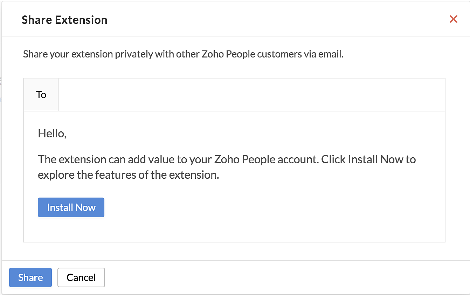This screenshot has height=295, width=470.
Task: Click the blank space beneath Install Now in message body
Action: click(234, 229)
